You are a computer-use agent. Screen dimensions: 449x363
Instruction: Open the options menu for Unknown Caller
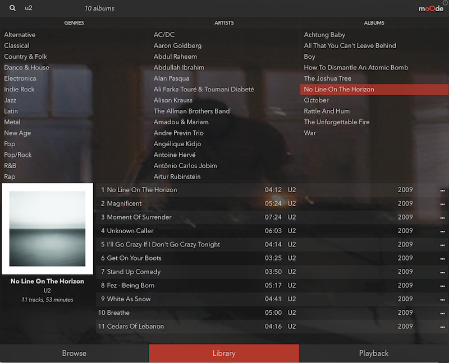[442, 231]
